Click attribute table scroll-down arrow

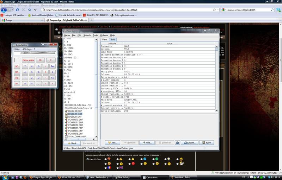pos(216,111)
